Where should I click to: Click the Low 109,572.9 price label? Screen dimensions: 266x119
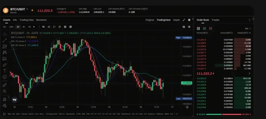[x=184, y=98]
